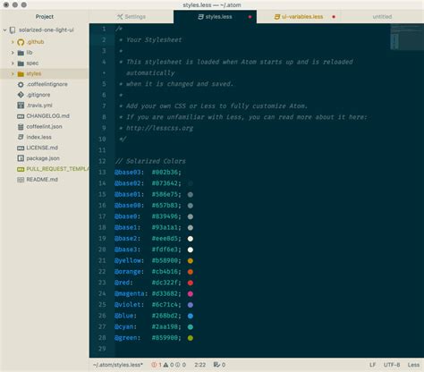Click line number 13 in gutter
Screen dimensions: 424x372
pos(102,173)
